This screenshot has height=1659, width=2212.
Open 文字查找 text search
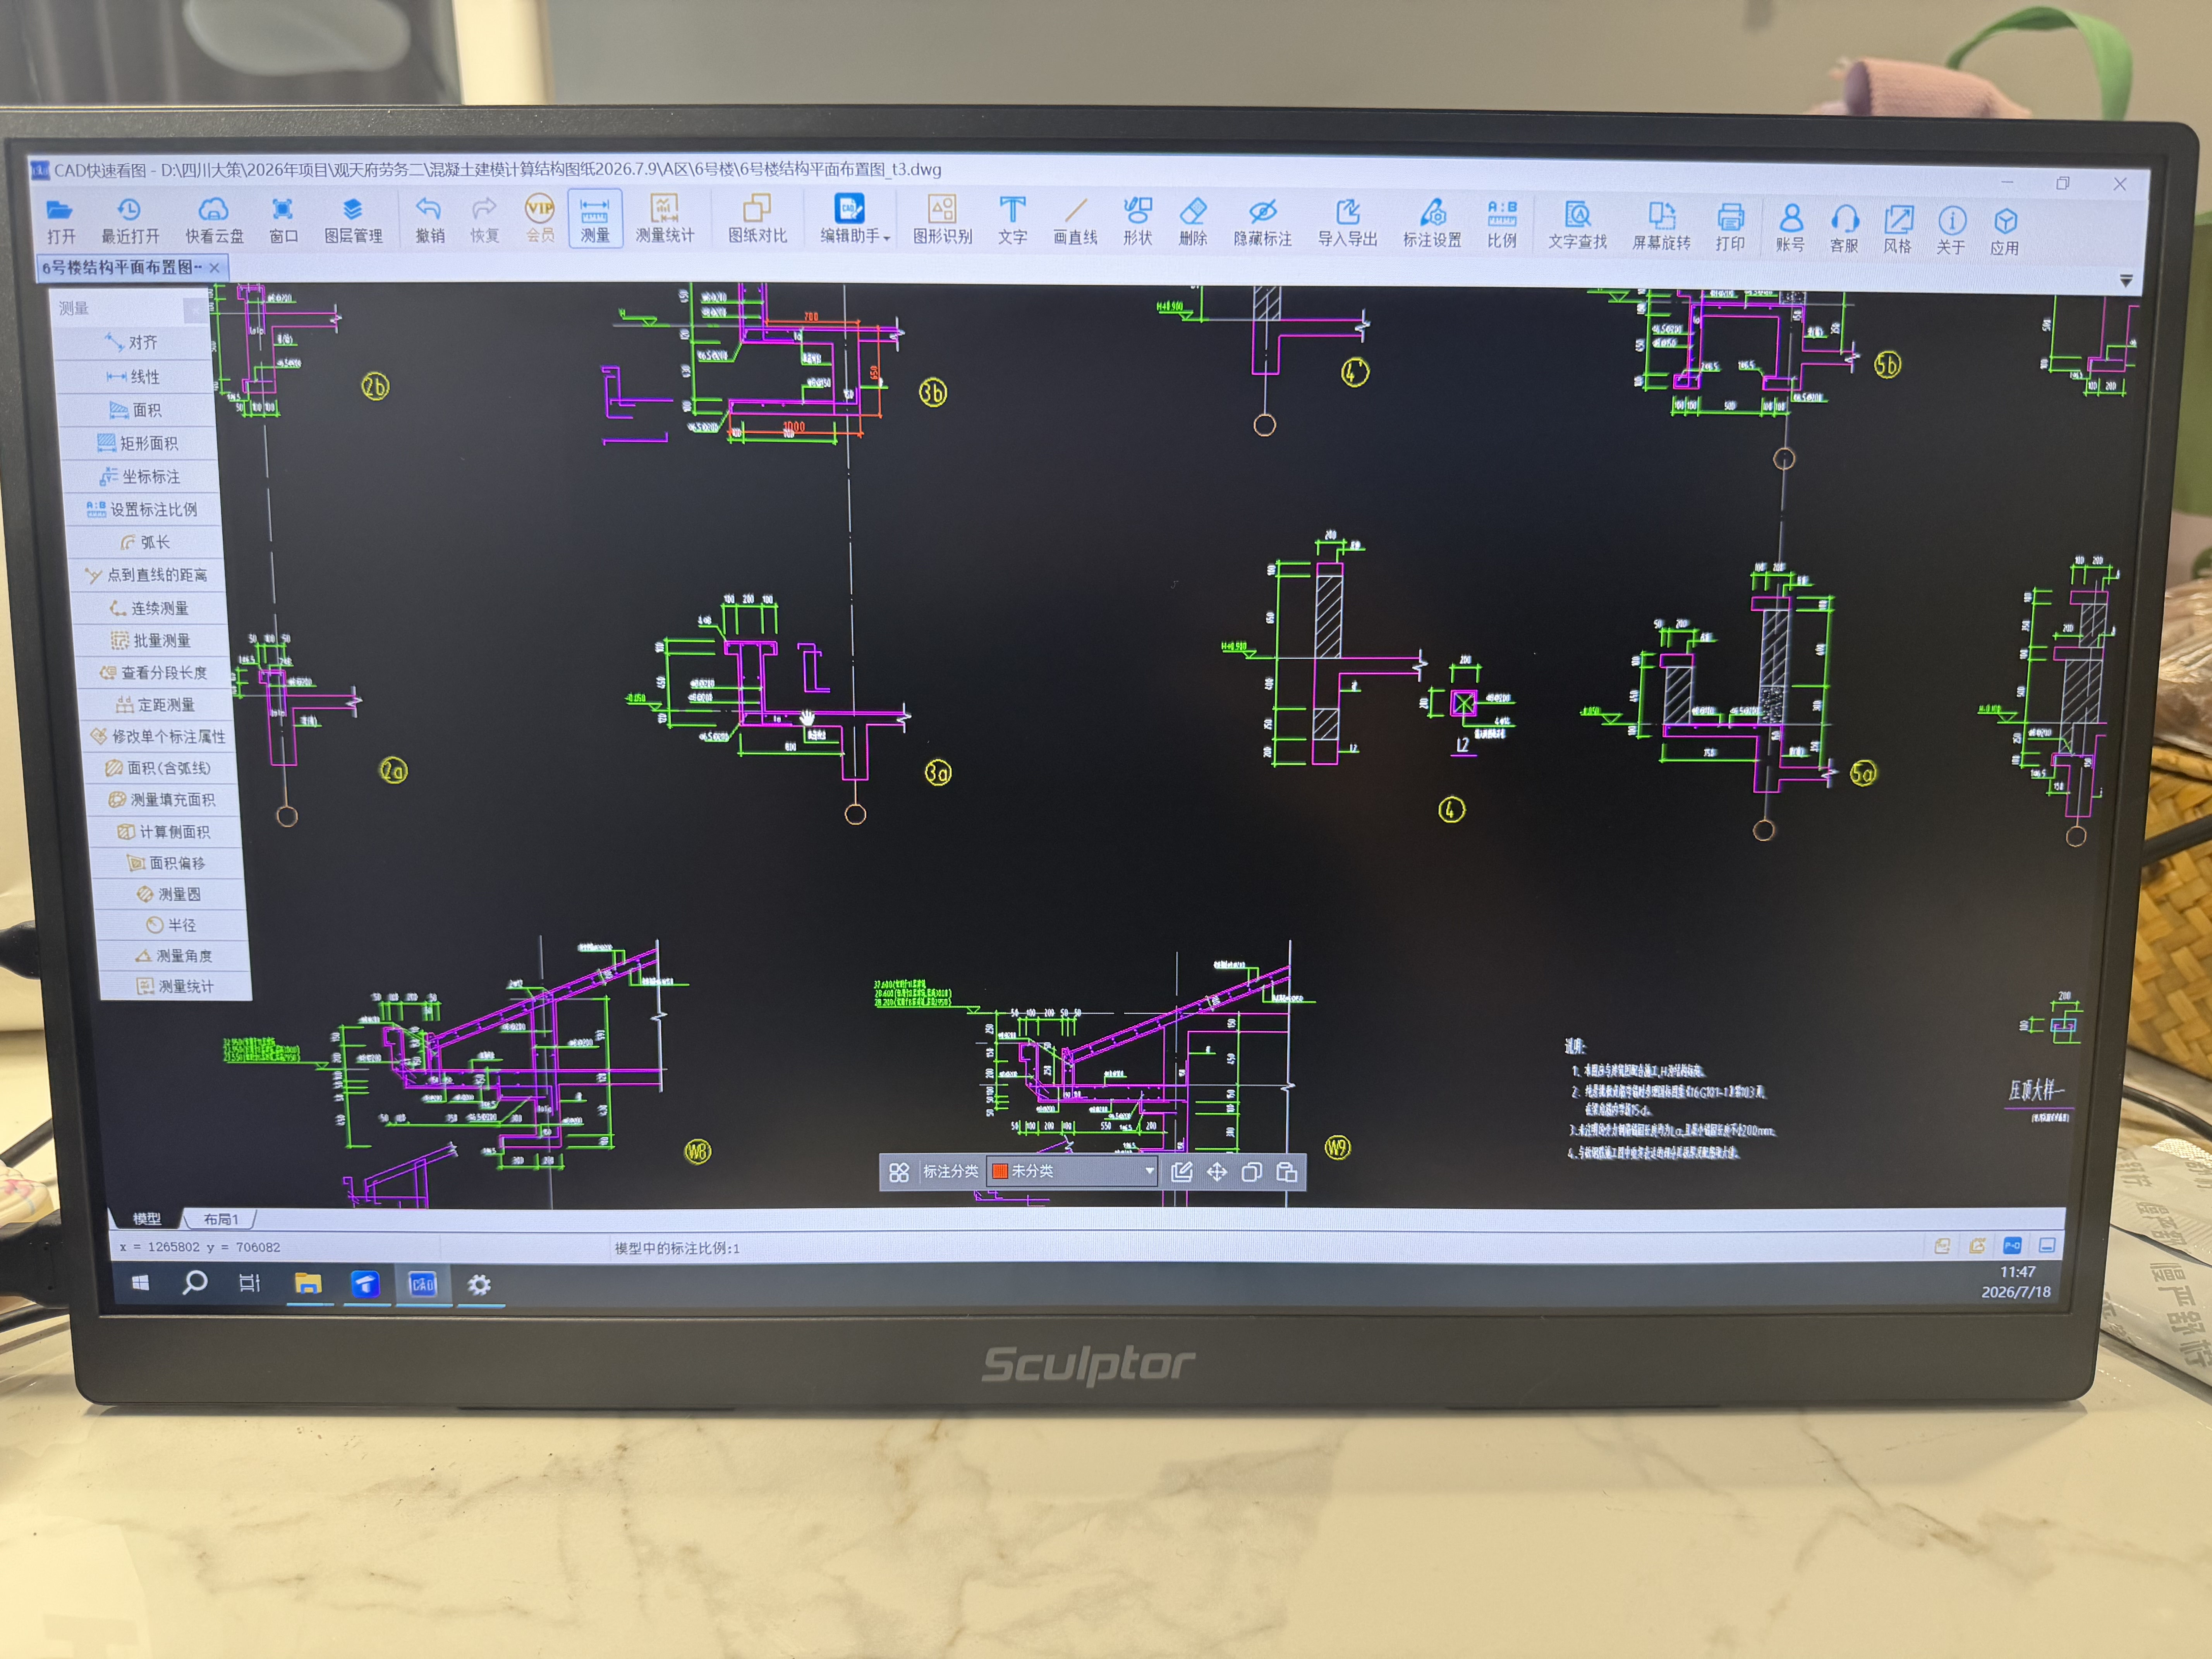(1577, 225)
